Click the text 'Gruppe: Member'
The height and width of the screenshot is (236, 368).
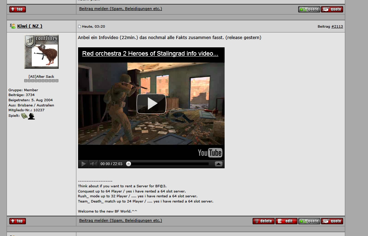tap(23, 90)
